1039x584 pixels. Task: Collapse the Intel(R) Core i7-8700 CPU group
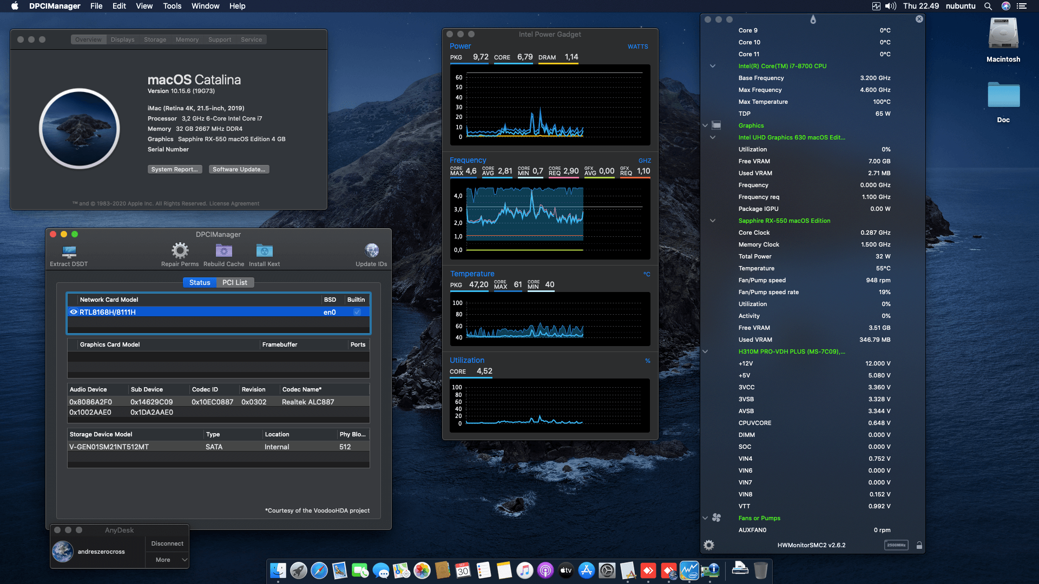713,66
